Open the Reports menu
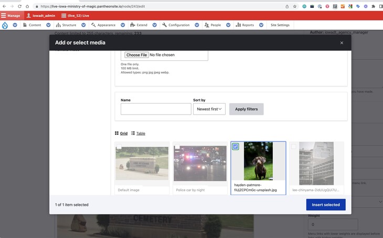This screenshot has height=238, width=383. coord(245,25)
